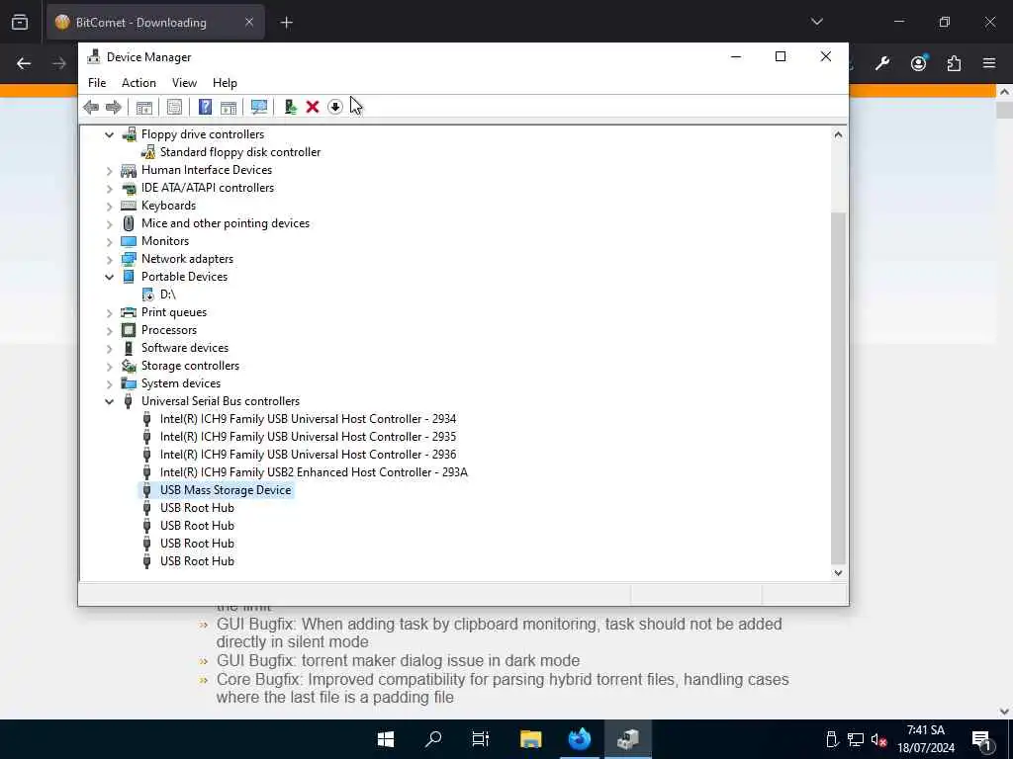Click the Action Pane toggle toolbar icon
This screenshot has height=759, width=1013.
click(x=229, y=107)
